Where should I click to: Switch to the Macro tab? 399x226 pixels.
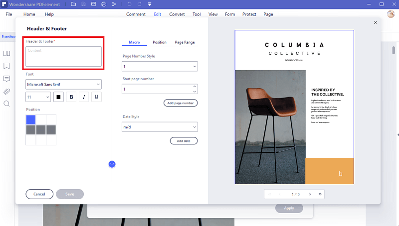pos(134,42)
